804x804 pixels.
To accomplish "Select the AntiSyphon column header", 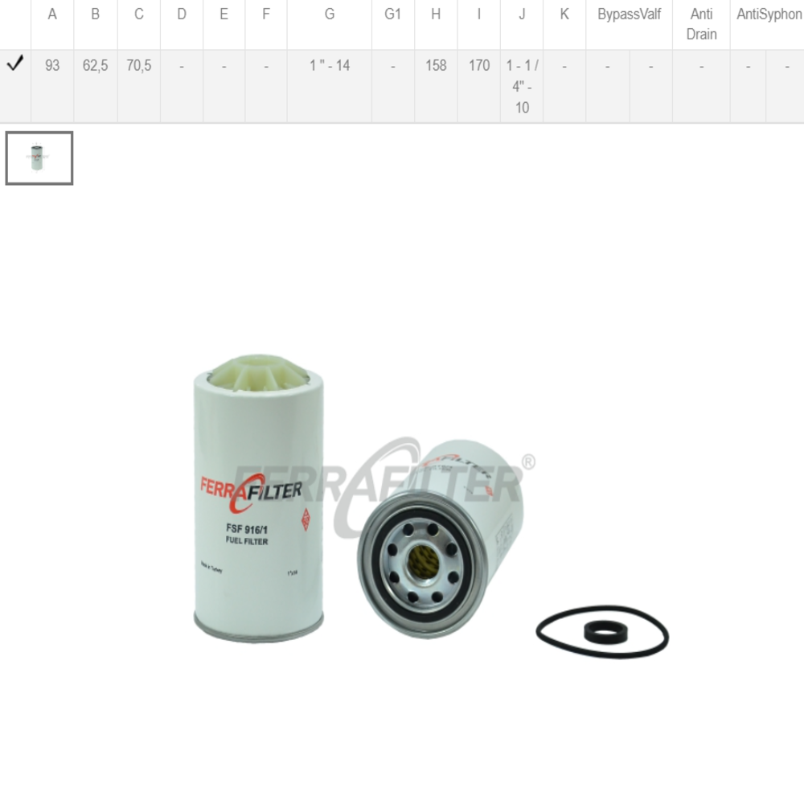I will pyautogui.click(x=769, y=14).
